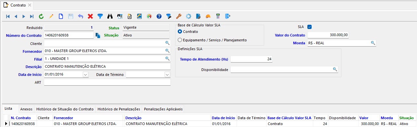This screenshot has height=127, width=417.
Task: Click the floppy disk save icon
Action: tap(70, 16)
